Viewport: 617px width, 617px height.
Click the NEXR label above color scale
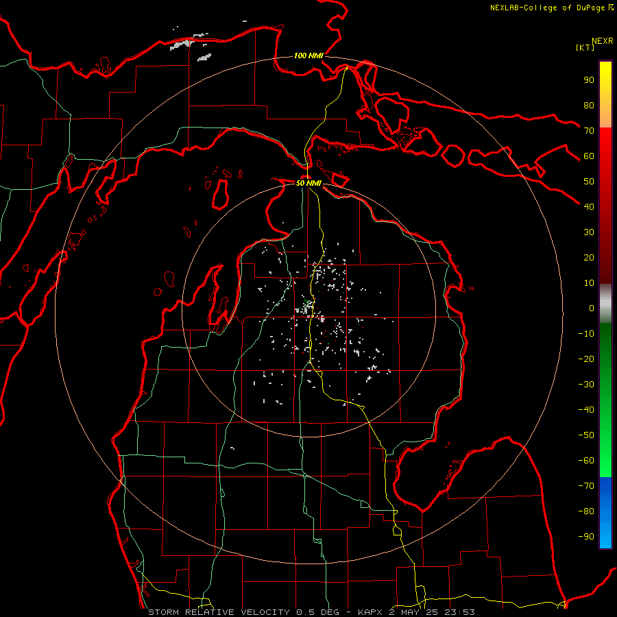click(x=603, y=41)
